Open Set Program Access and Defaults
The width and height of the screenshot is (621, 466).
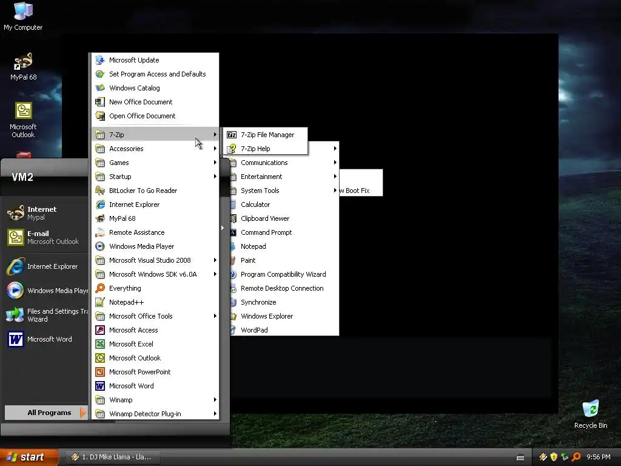click(155, 74)
